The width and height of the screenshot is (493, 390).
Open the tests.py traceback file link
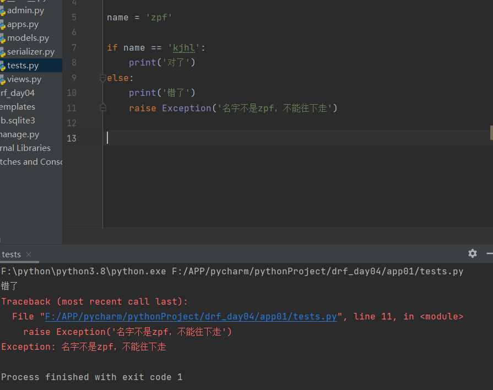(x=191, y=317)
